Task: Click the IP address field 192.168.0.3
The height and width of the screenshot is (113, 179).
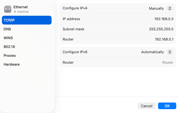Action: click(x=164, y=19)
